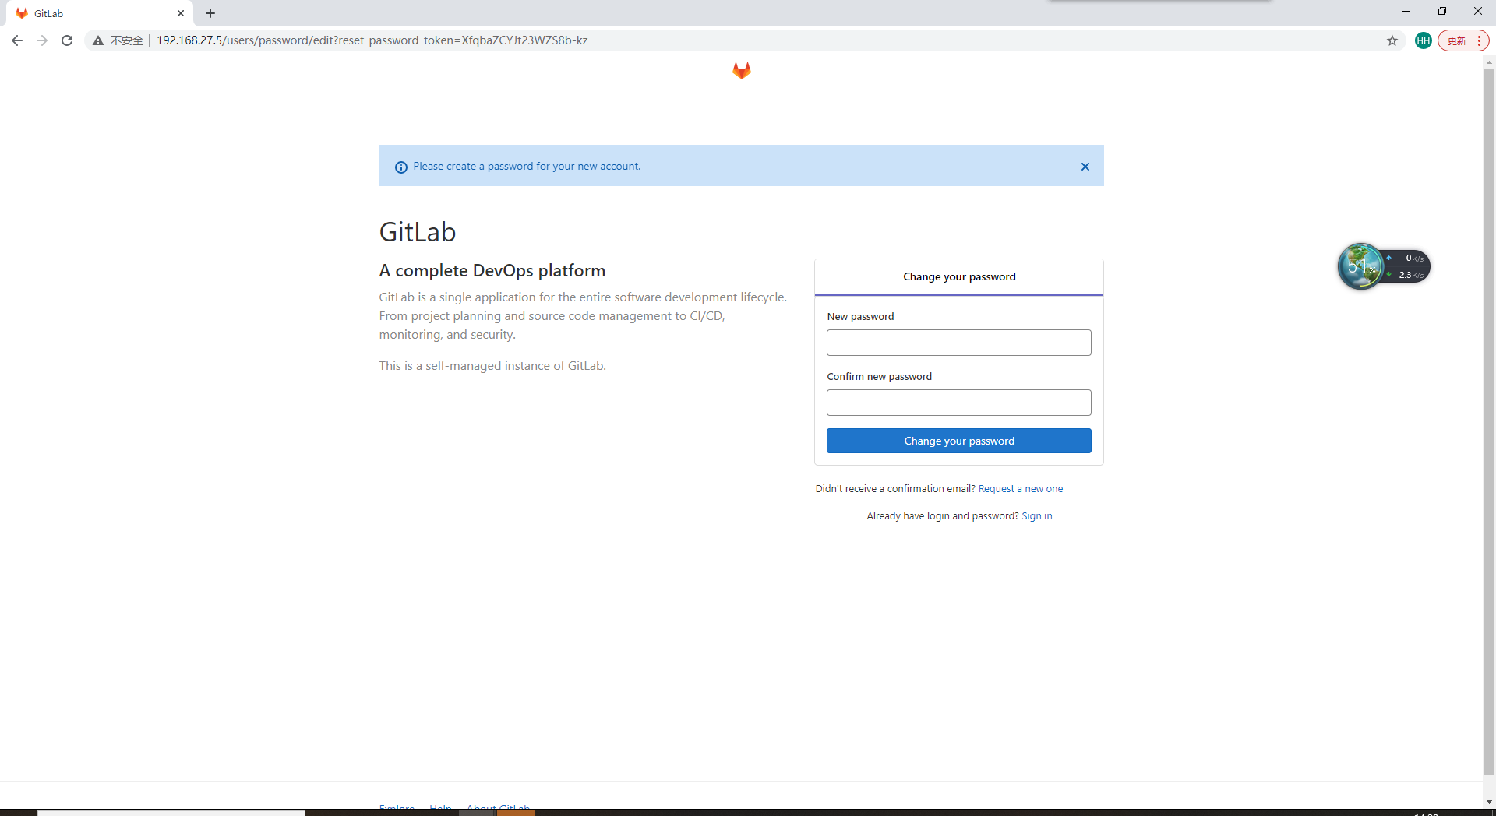Viewport: 1496px width, 816px height.
Task: Click the floating globe network speed widget
Action: 1362,266
